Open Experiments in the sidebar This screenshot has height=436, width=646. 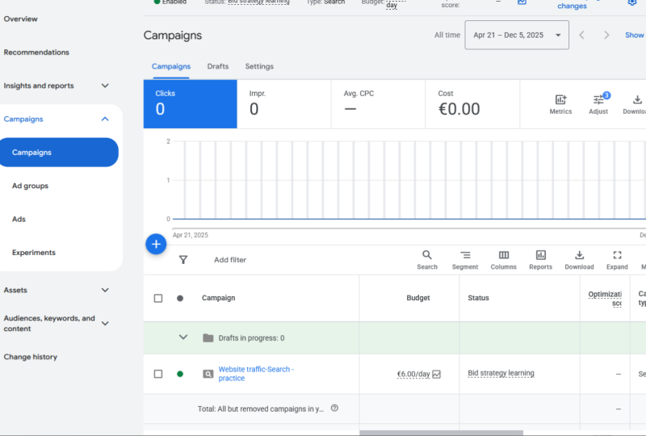coord(34,253)
